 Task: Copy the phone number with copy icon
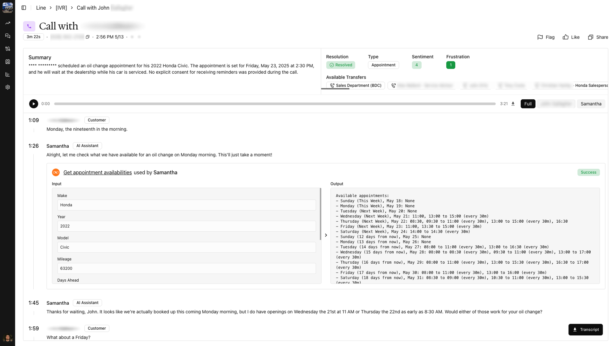point(87,37)
